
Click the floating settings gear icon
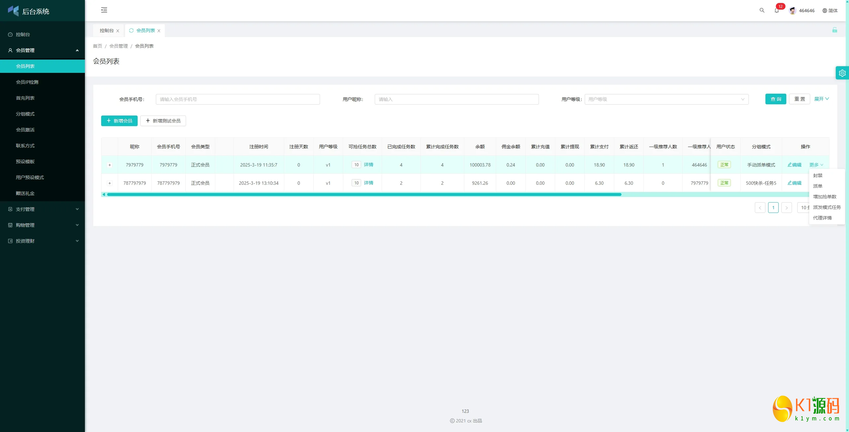tap(842, 73)
